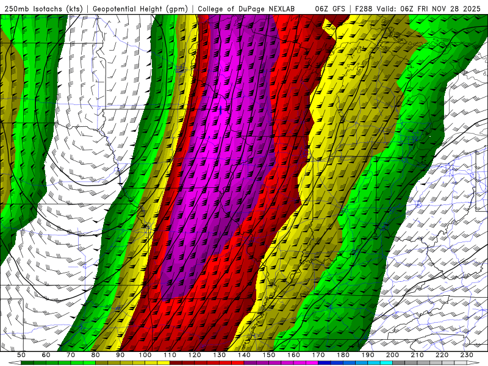Click the darkest green swatch at the color bar start
The width and height of the screenshot is (488, 366).
(x=27, y=363)
